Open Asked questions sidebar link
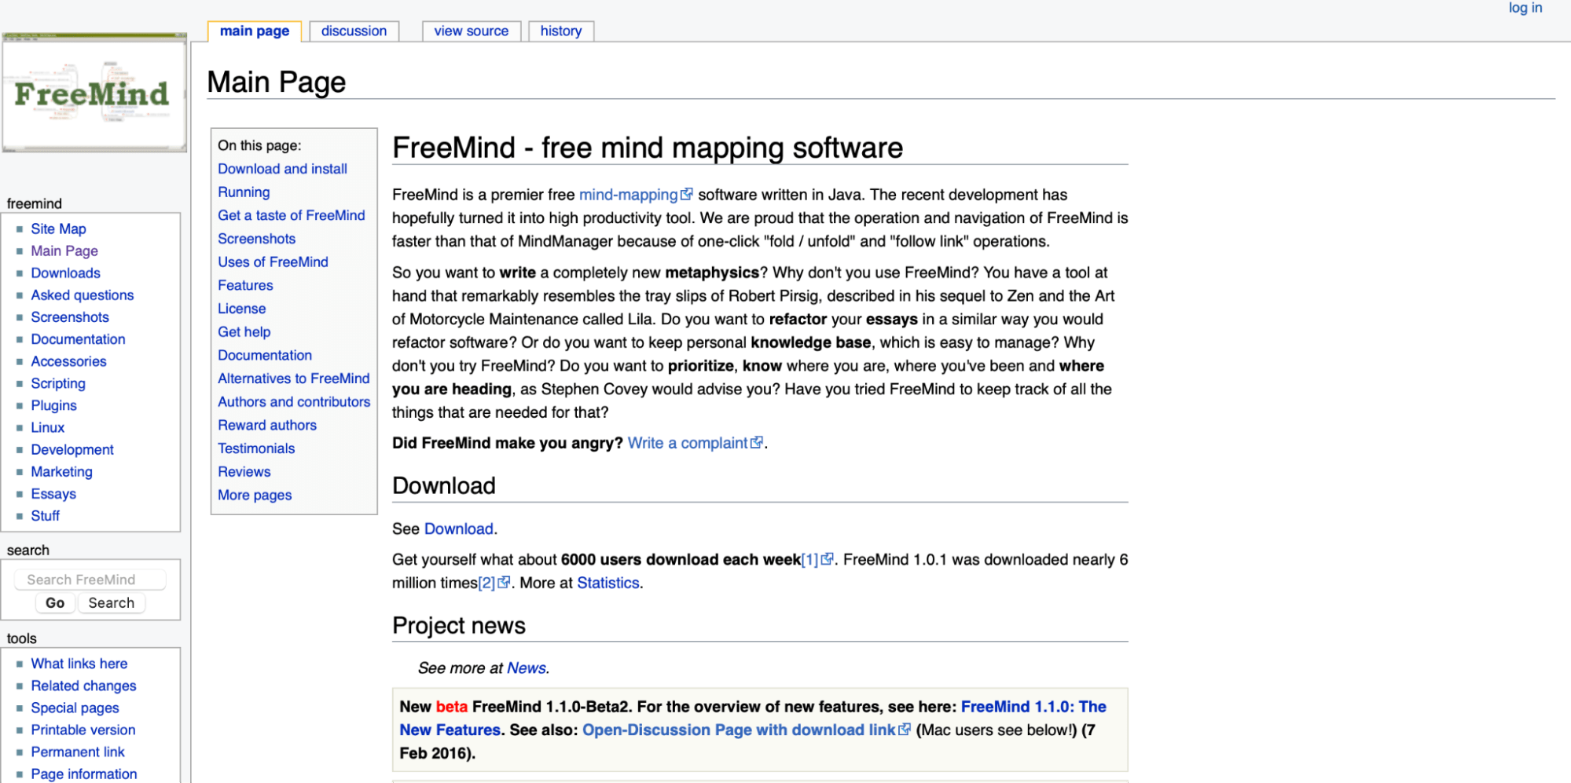The width and height of the screenshot is (1571, 783). point(83,295)
